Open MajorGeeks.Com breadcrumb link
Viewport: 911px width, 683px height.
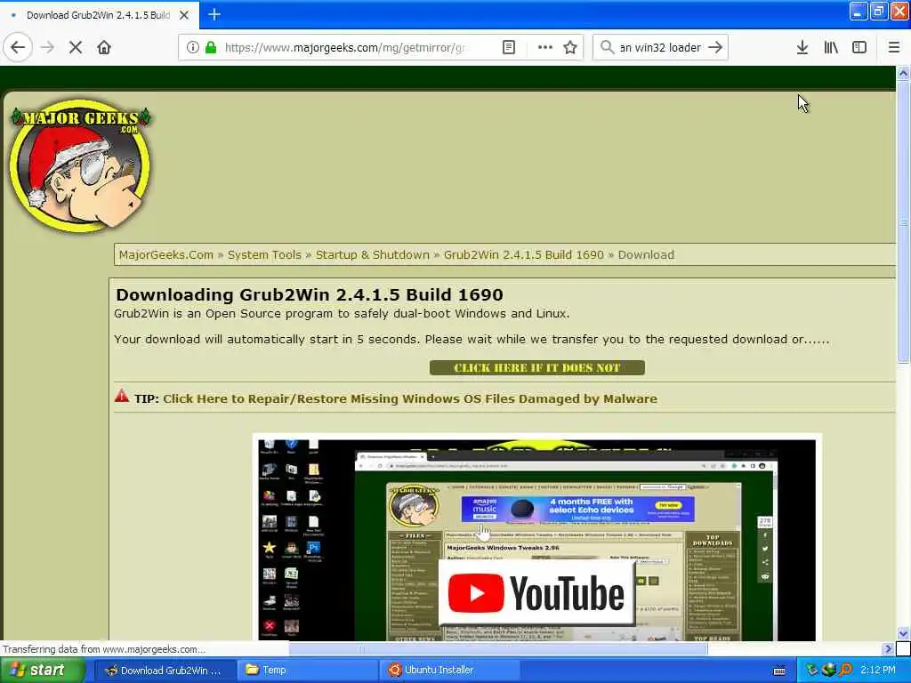point(166,255)
